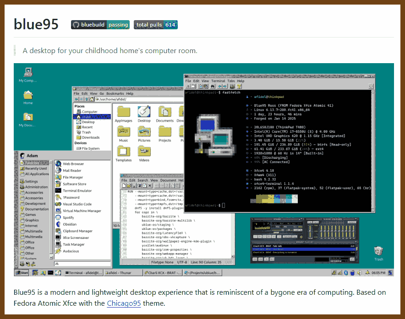The image size is (405, 319).
Task: Click the Start button on taskbar
Action: pyautogui.click(x=22, y=272)
